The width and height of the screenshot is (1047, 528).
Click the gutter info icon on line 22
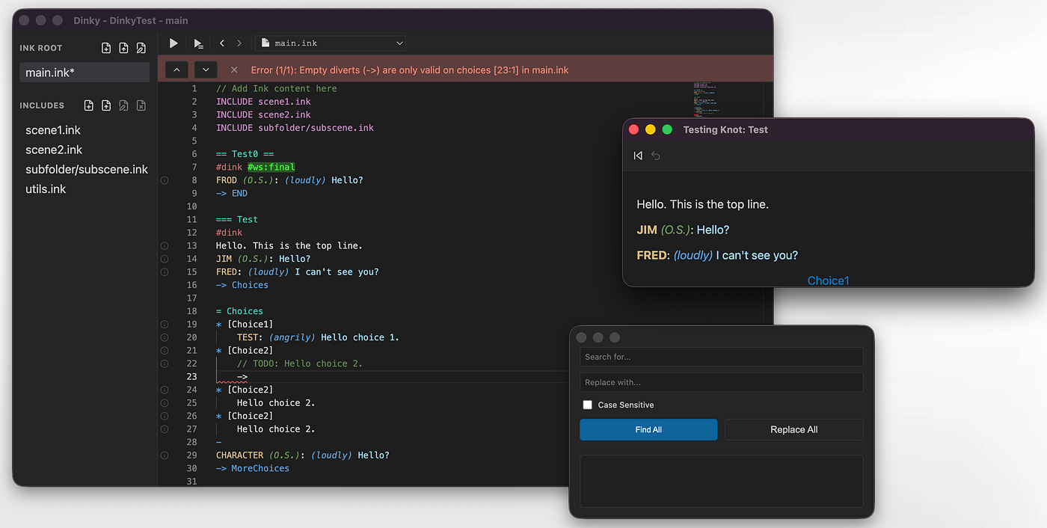(x=165, y=363)
